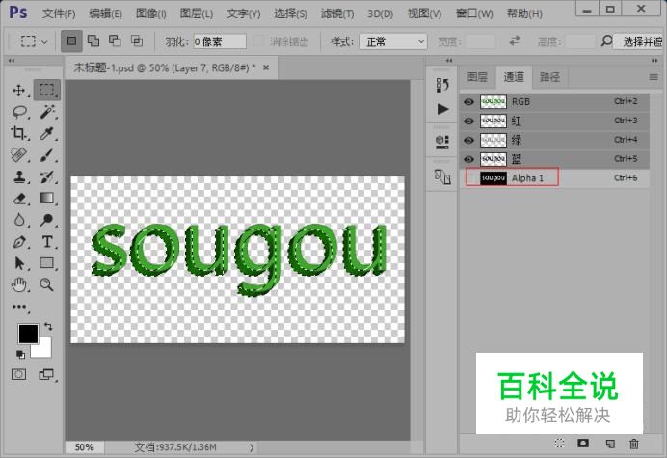Open the History panel icon
The image size is (667, 458).
442,85
